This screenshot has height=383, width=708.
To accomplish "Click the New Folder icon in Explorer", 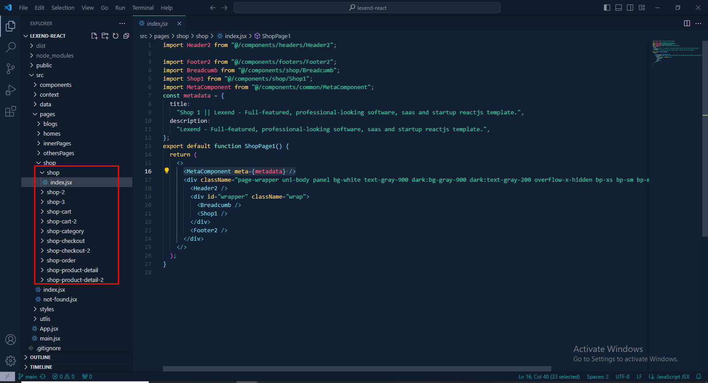I will pos(105,36).
